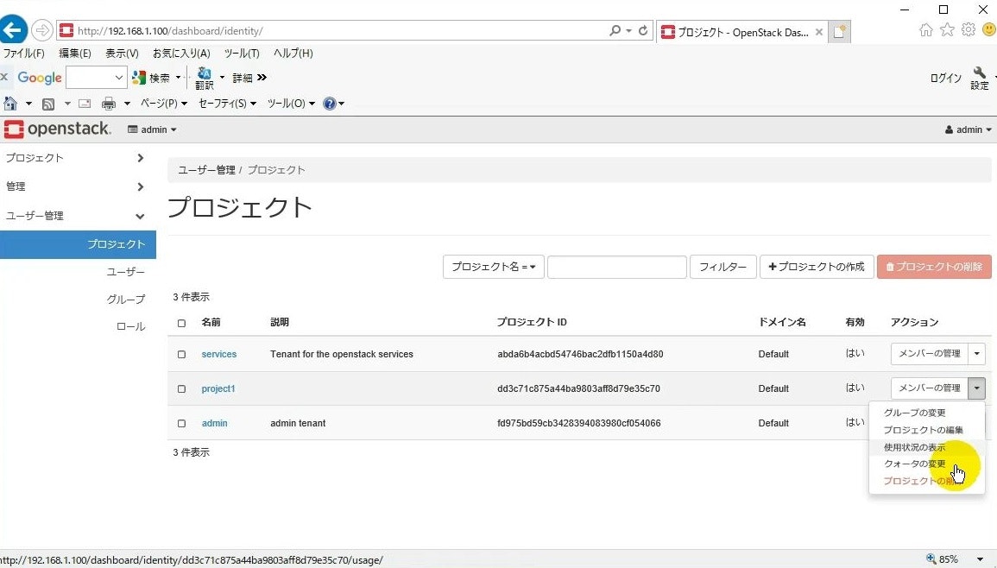Collapse the ユーザー管理 sidebar section
The width and height of the screenshot is (997, 568).
[78, 216]
